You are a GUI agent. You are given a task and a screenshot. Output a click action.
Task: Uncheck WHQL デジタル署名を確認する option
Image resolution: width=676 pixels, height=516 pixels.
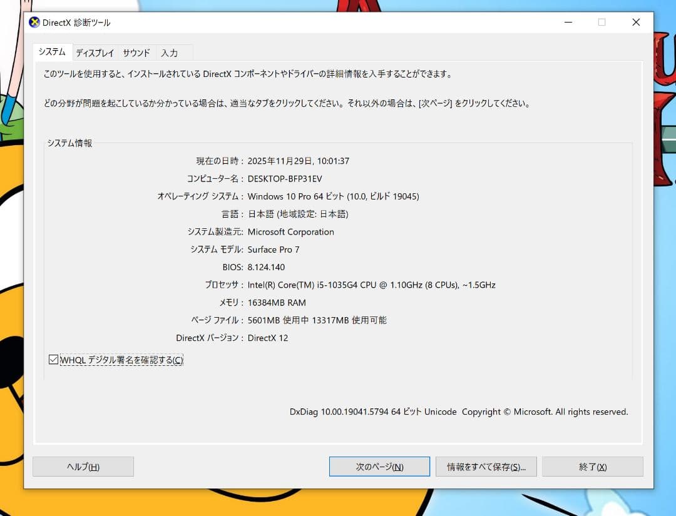[x=53, y=359]
